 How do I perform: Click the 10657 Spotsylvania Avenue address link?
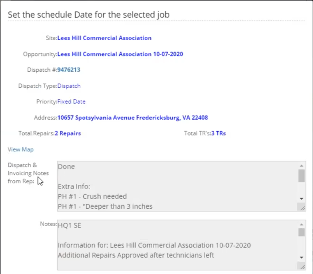click(133, 117)
